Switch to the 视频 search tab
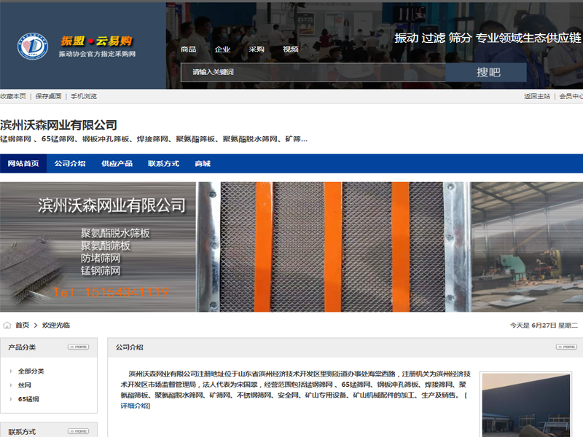Screen dimensions: 583x437 [290, 50]
